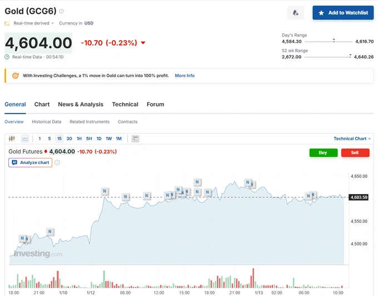The height and width of the screenshot is (296, 378).
Task: Select the 1W chart interval
Action: [108, 139]
